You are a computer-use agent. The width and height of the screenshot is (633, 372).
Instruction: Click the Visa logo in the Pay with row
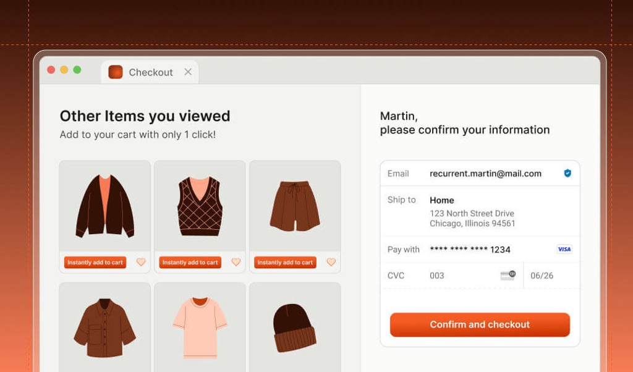(x=563, y=249)
